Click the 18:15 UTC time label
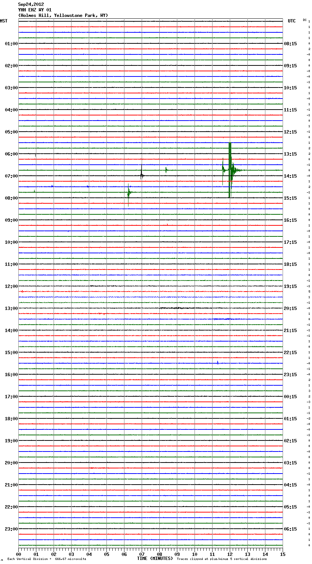The image size is (312, 564). [290, 264]
